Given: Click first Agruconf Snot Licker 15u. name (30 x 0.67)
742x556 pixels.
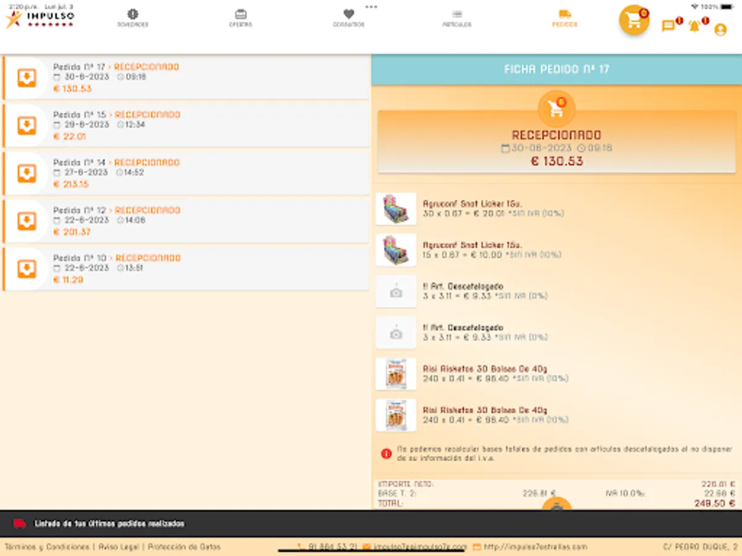Looking at the screenshot, I should click(x=472, y=203).
